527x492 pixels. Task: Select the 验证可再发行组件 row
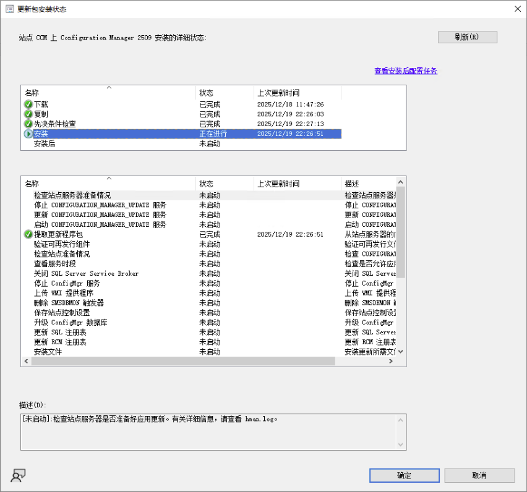(209, 244)
